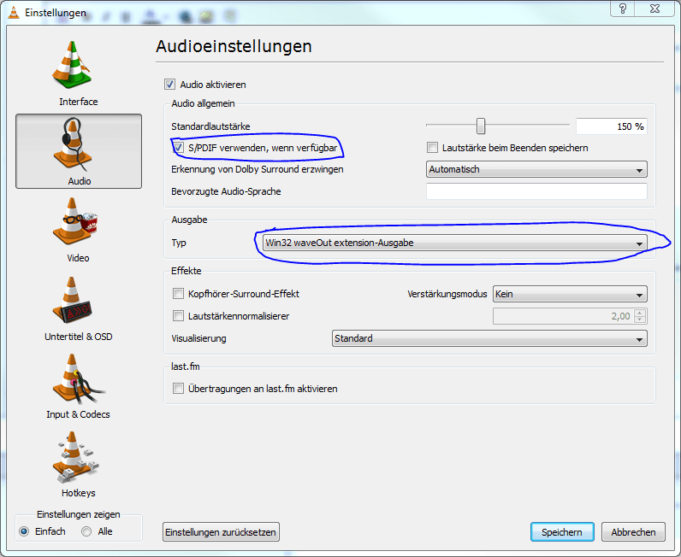Click the Typ label in Ausgabe
681x557 pixels.
pos(179,243)
